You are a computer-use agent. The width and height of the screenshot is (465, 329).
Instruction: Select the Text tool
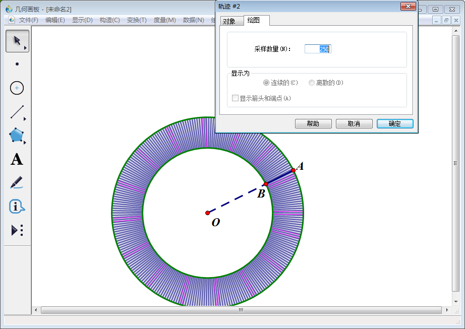pos(17,159)
